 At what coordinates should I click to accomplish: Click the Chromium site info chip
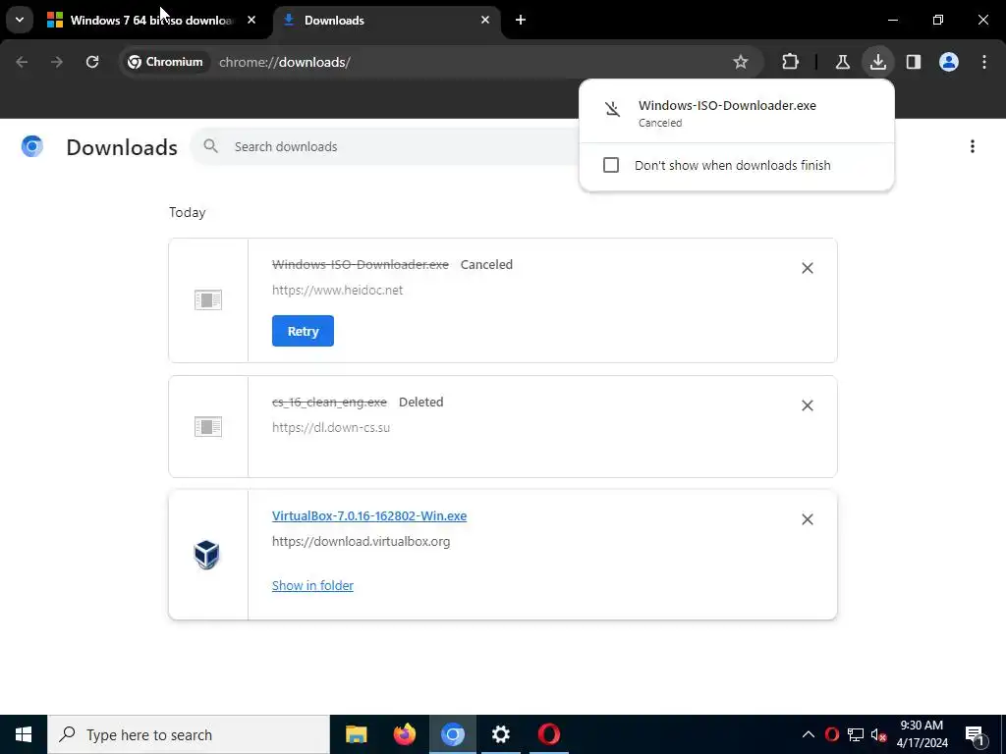click(165, 62)
